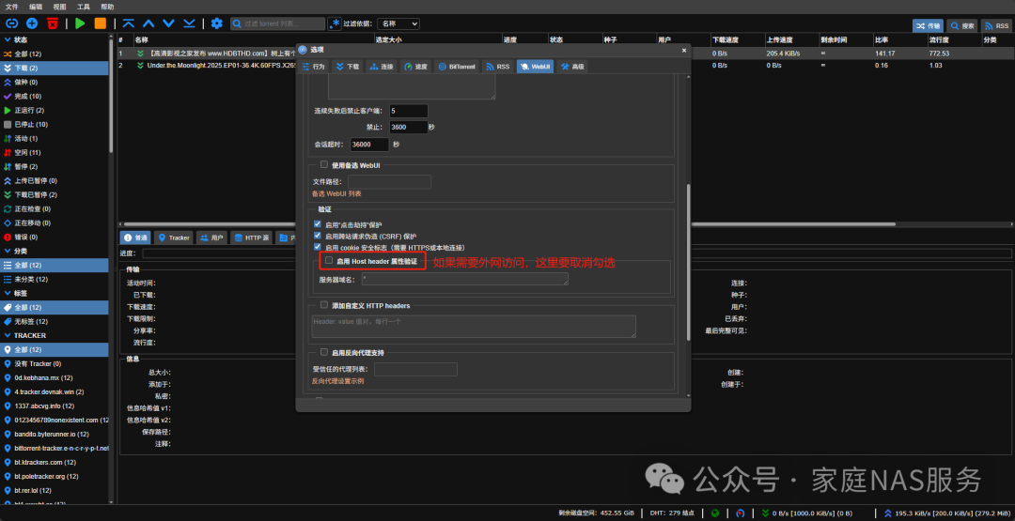Open the 备选 WebUI 列表 link
This screenshot has height=521, width=1015.
tap(336, 194)
